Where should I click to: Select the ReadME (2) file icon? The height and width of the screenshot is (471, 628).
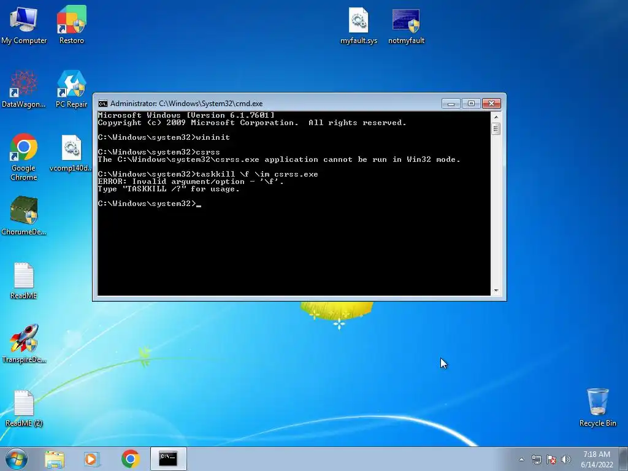[24, 408]
